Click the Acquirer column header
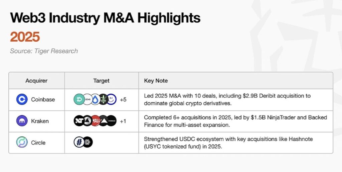 [x=36, y=81]
